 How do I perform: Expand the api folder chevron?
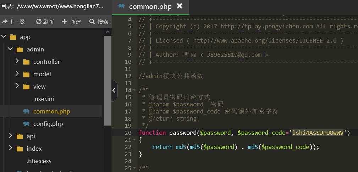[x=10, y=136]
